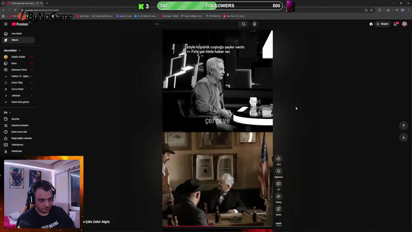Open the tab search dropdown arrow
Image resolution: width=412 pixels, height=232 pixels.
coord(3,3)
